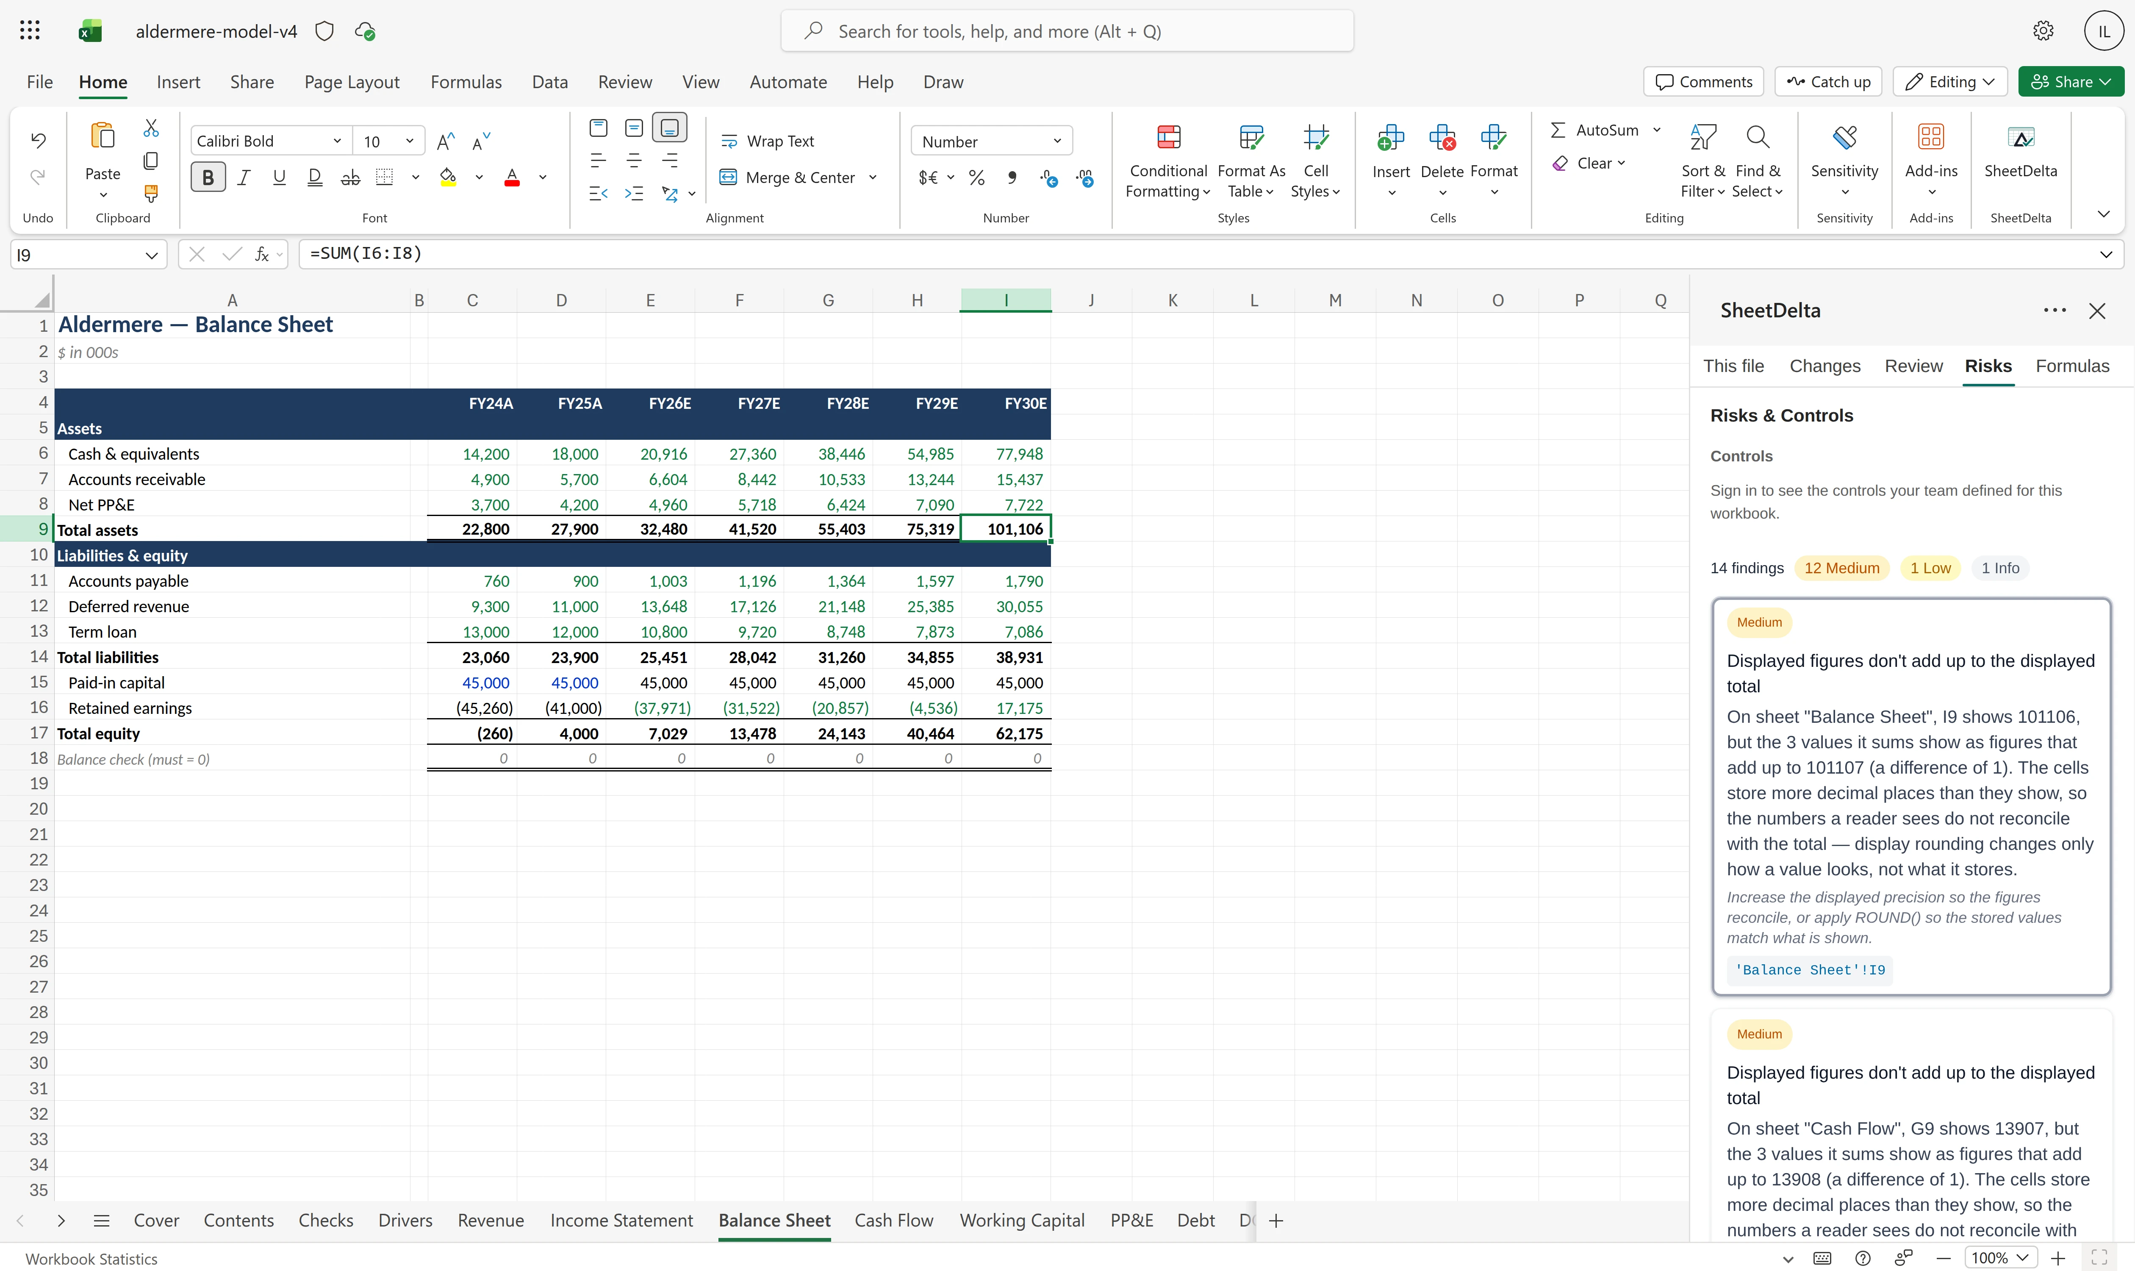Viewport: 2135px width, 1271px height.
Task: Click the Cut scissors icon
Action: click(x=151, y=128)
